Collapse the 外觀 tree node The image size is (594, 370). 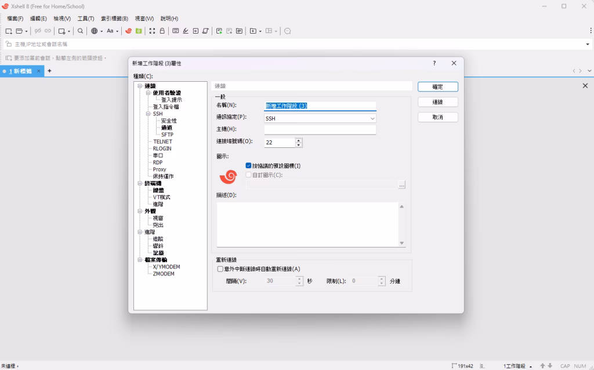(140, 211)
